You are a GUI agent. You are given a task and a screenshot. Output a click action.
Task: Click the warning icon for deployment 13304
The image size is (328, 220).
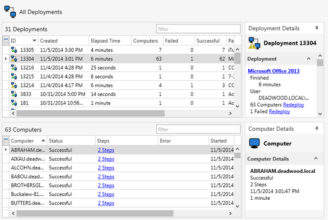(14, 59)
